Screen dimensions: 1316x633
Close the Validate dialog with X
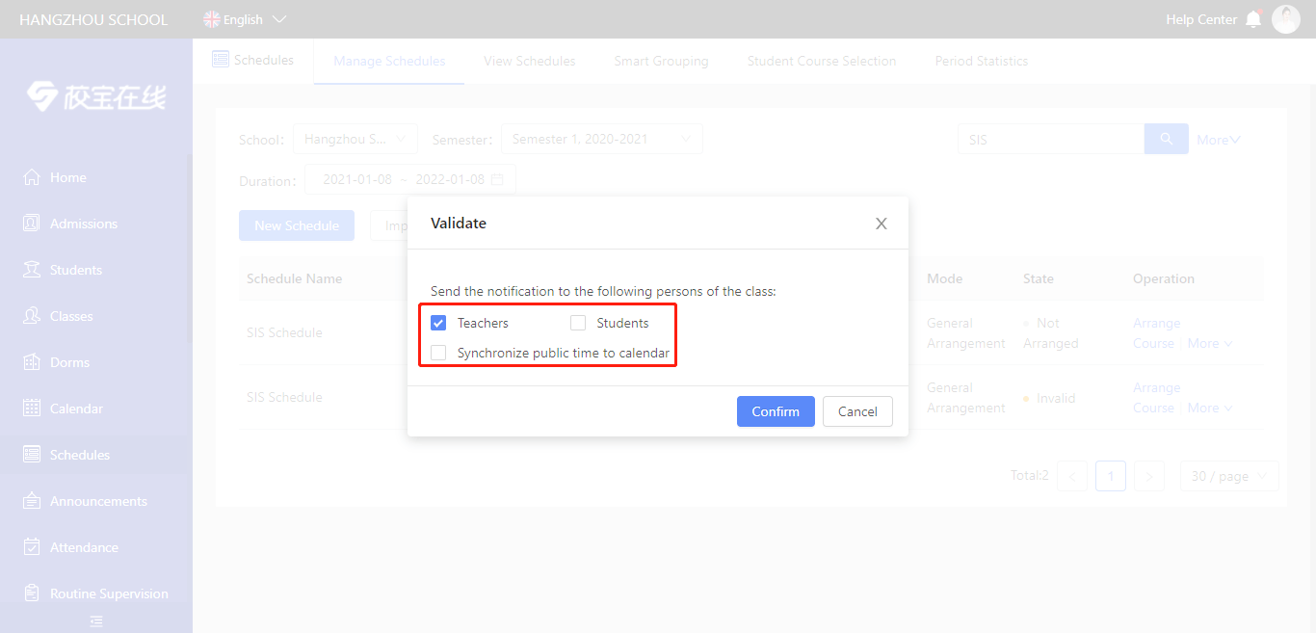click(x=881, y=224)
